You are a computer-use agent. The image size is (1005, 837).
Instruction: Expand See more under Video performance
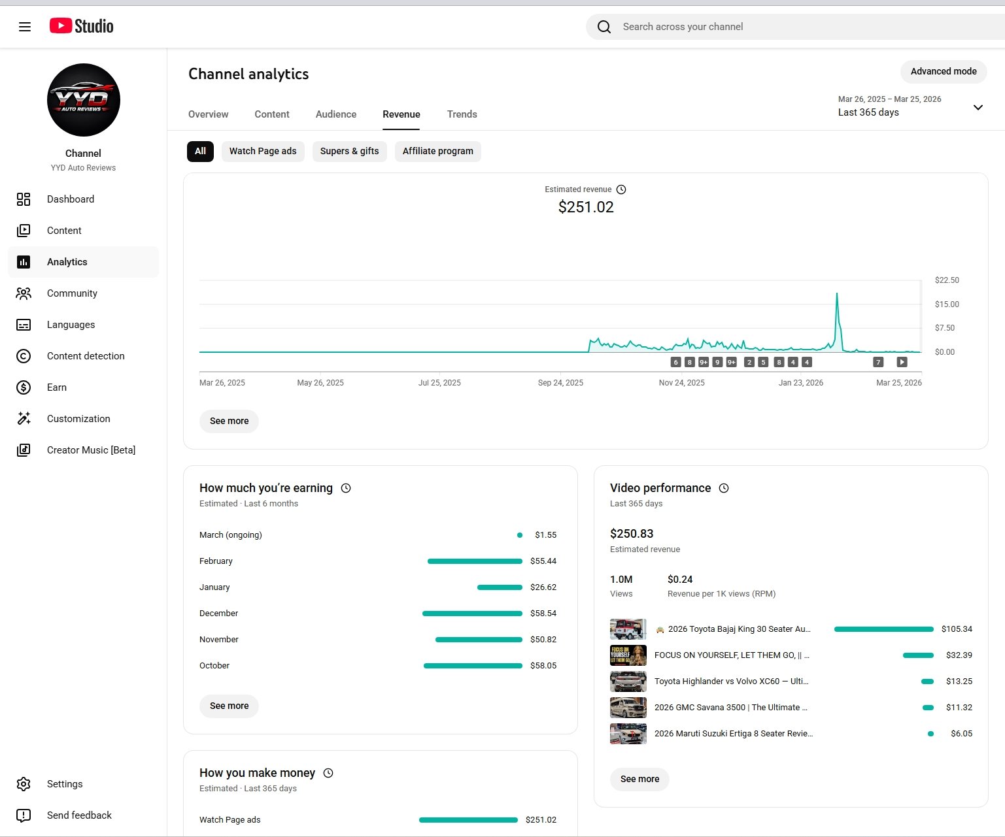click(x=639, y=779)
